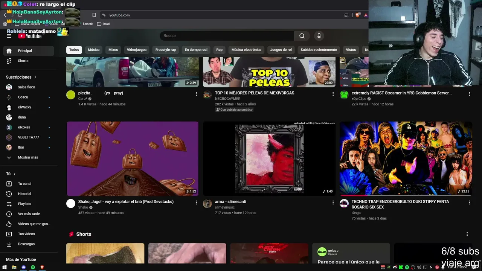Select the Todos filter chip
This screenshot has width=482, height=271.
click(x=74, y=50)
